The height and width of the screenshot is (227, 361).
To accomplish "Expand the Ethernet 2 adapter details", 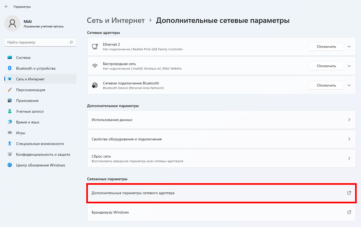I will [x=349, y=47].
